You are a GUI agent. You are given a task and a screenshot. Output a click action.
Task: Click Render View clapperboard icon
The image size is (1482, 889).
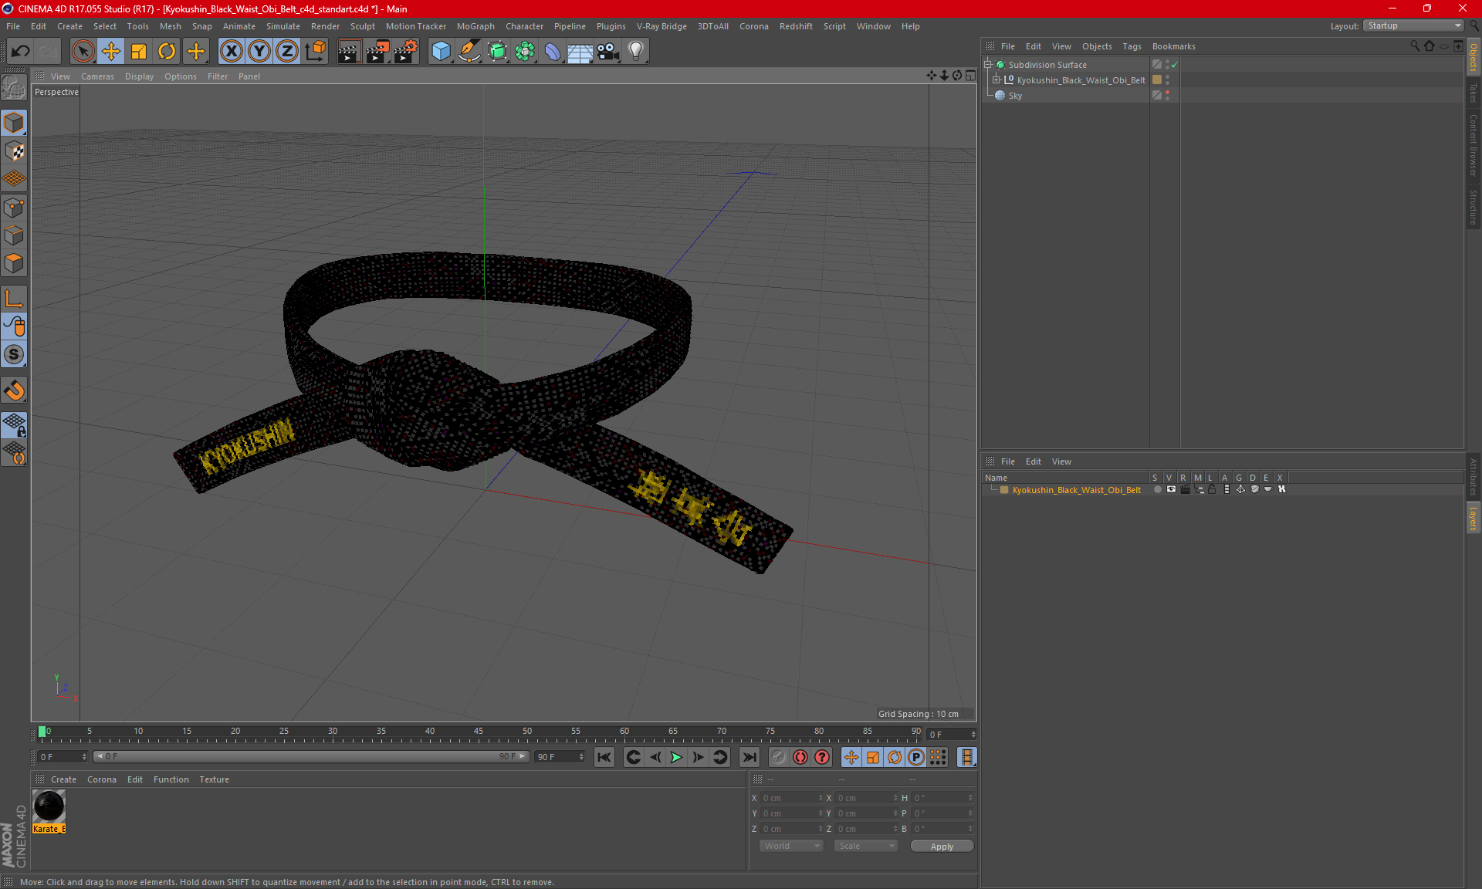(x=349, y=52)
